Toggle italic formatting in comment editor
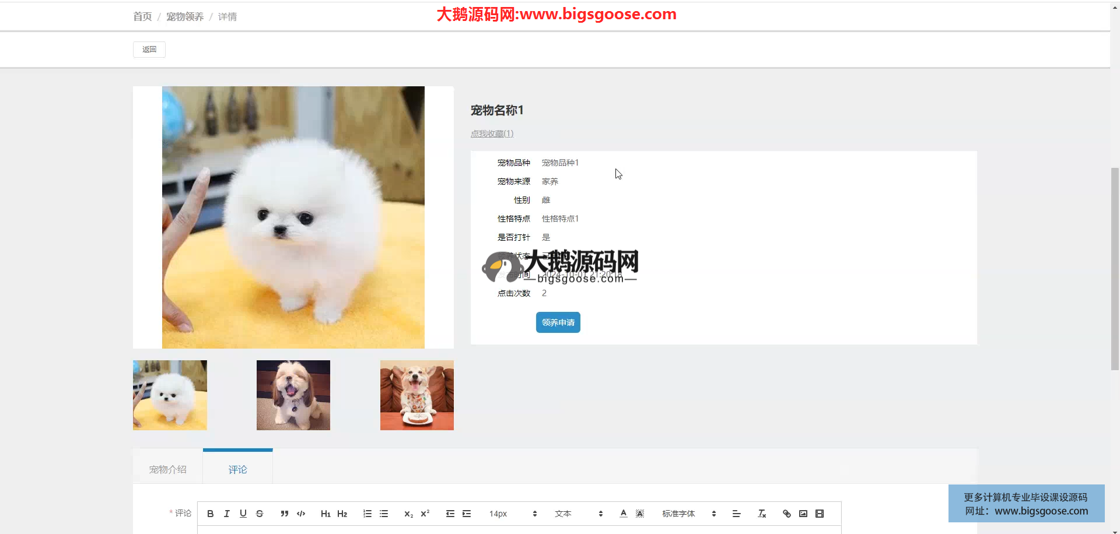The image size is (1120, 534). tap(227, 514)
